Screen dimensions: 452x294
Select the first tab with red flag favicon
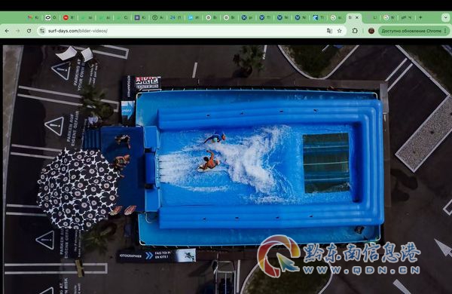[33, 17]
